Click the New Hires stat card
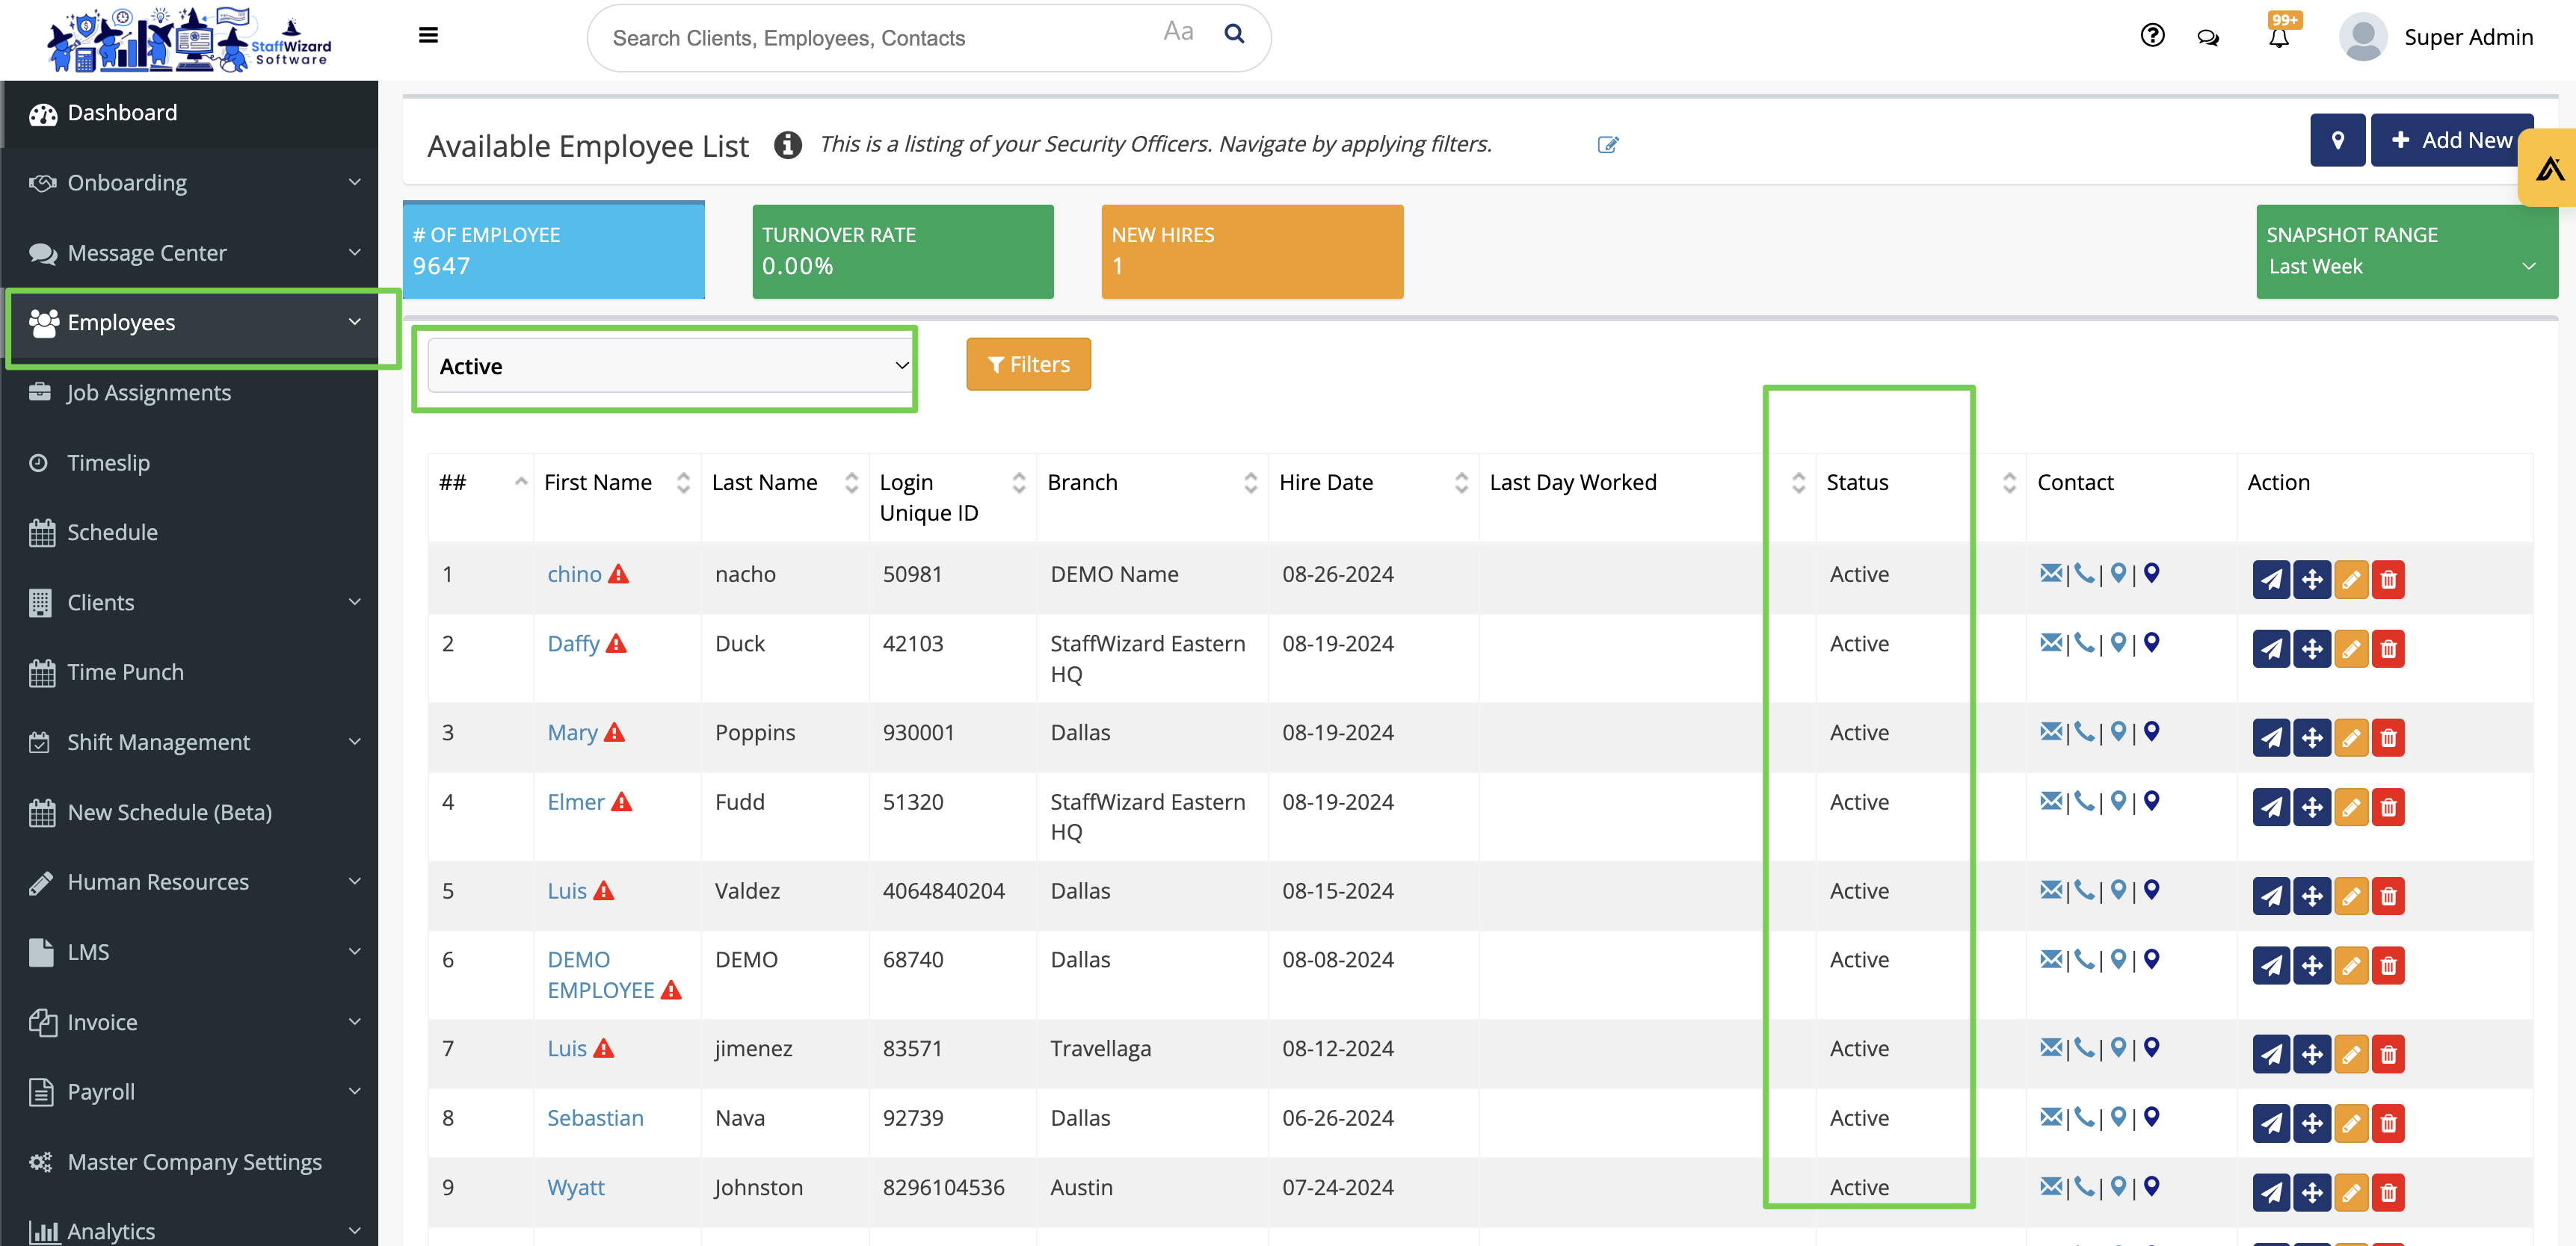The image size is (2576, 1246). (1252, 252)
